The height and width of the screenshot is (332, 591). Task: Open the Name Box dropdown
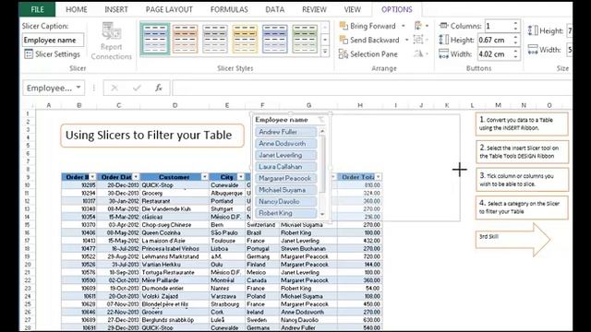point(78,88)
